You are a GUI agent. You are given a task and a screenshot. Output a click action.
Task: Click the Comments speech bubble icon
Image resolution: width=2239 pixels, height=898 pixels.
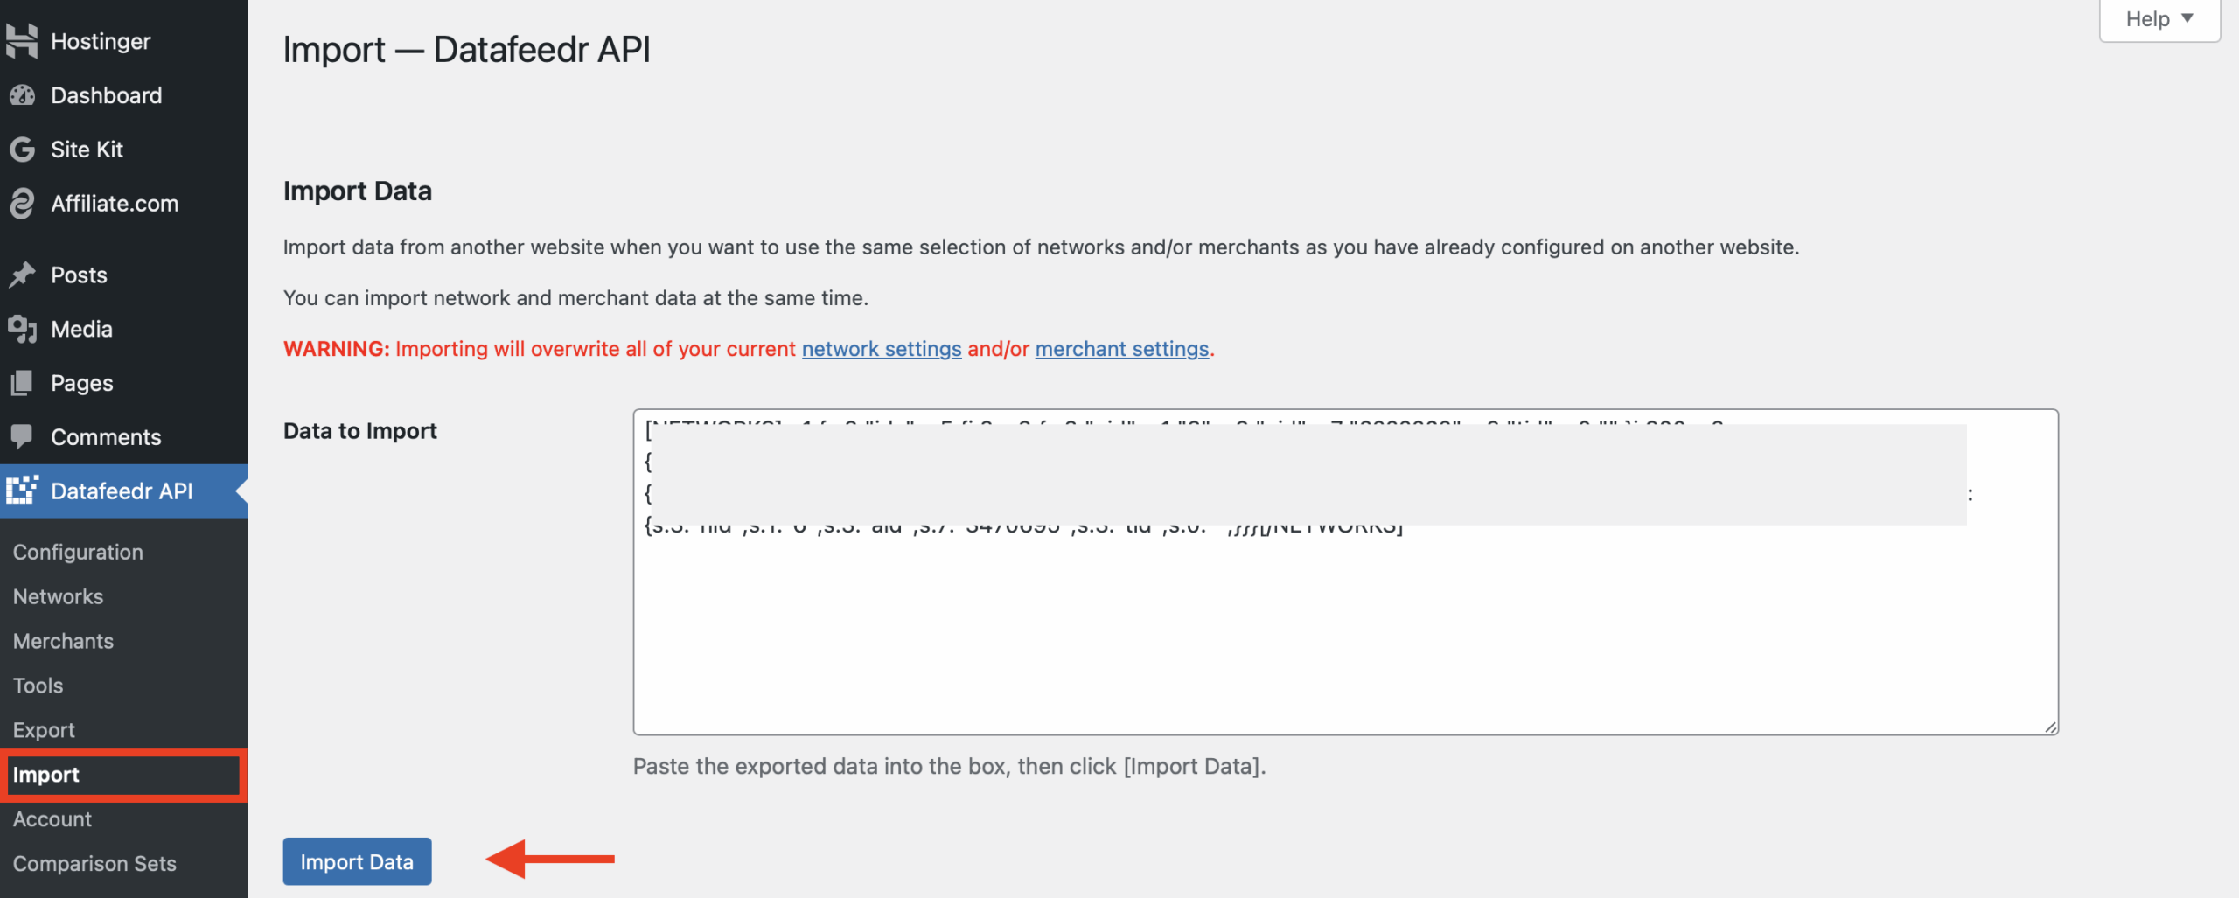[x=22, y=436]
